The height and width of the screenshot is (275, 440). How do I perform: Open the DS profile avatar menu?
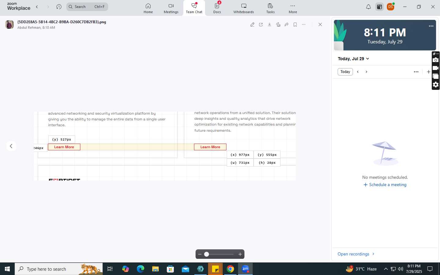[x=391, y=7]
